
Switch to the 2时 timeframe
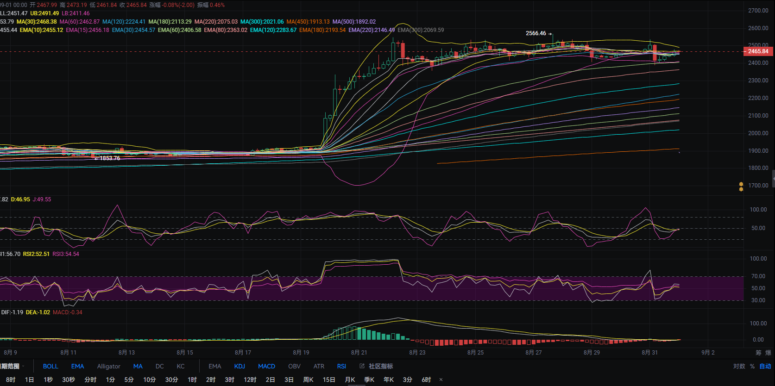pos(211,380)
